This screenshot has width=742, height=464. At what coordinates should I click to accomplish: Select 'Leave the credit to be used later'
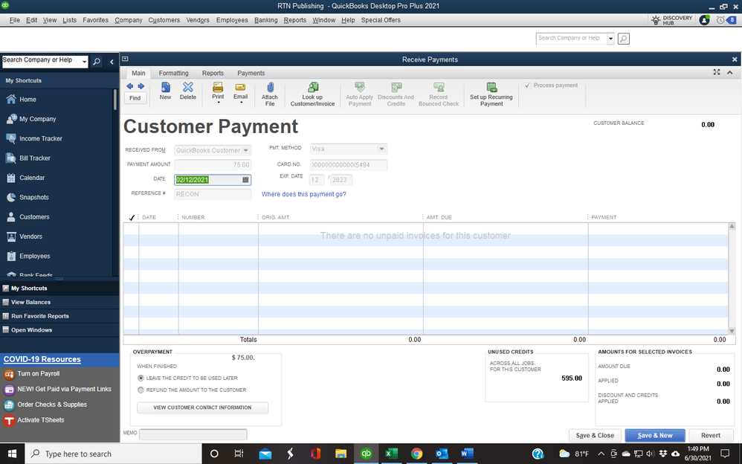tap(141, 378)
